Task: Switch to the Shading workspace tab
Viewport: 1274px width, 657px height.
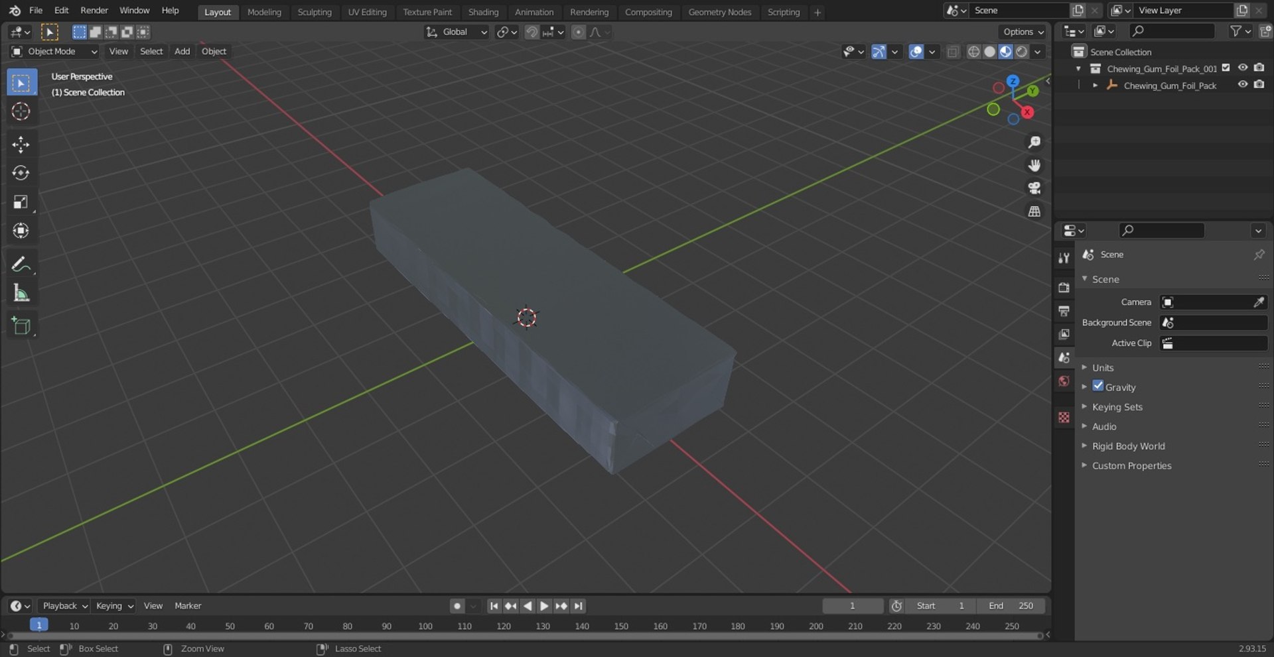Action: click(483, 12)
